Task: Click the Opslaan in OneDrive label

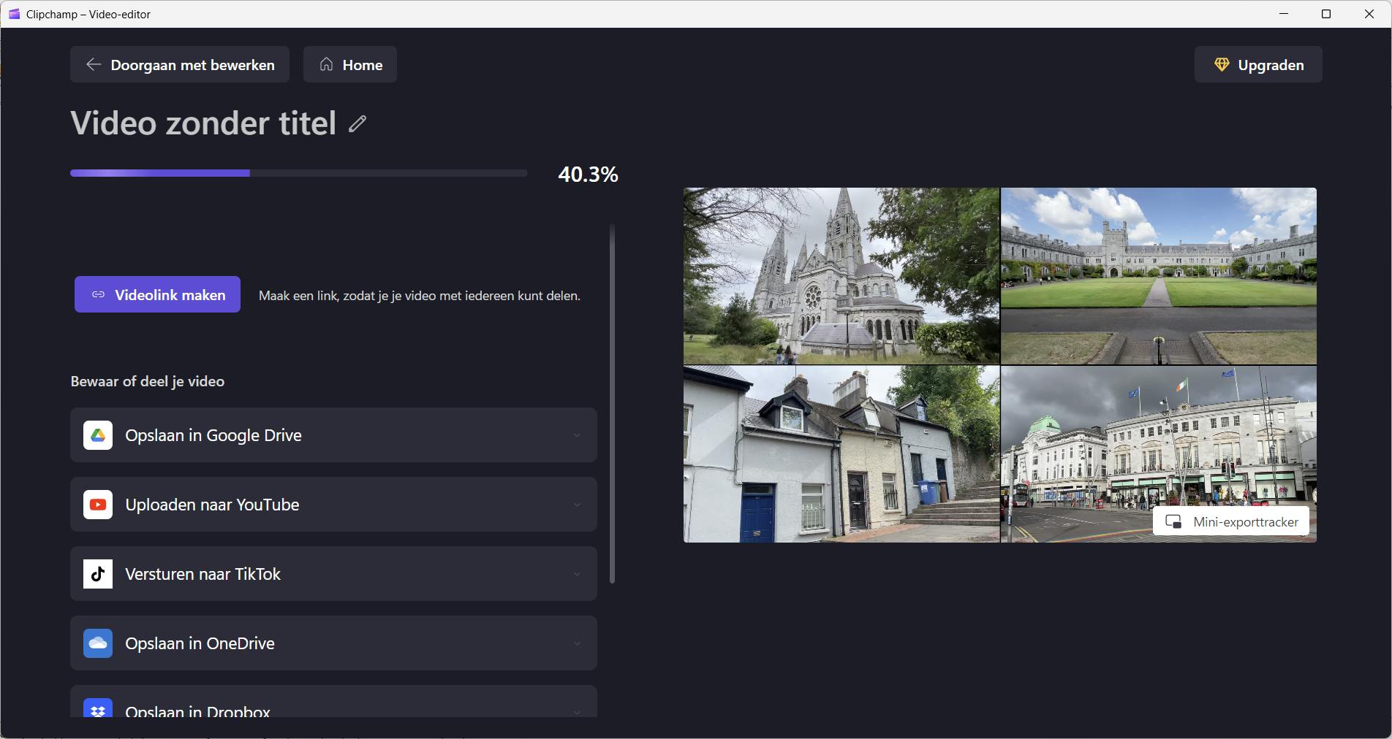Action: pos(200,643)
